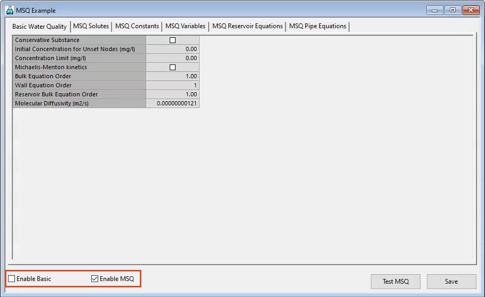This screenshot has width=485, height=297.
Task: Edit Reservoir Bulk Equation Order value
Action: point(172,94)
